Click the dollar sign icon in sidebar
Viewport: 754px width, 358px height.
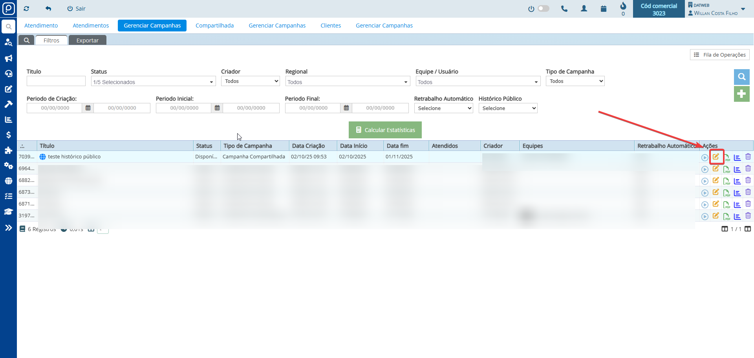point(8,135)
